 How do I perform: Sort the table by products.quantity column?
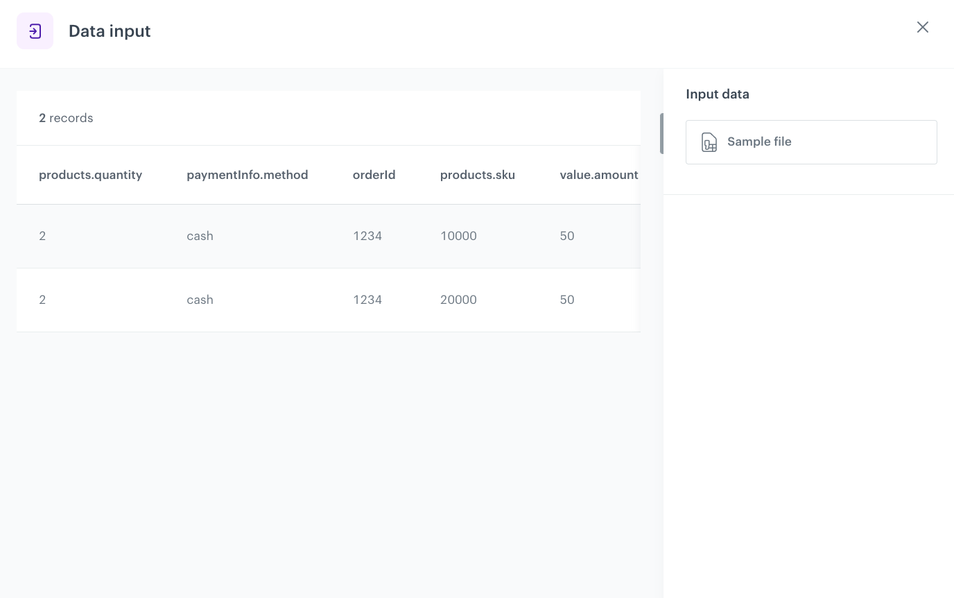pyautogui.click(x=90, y=175)
